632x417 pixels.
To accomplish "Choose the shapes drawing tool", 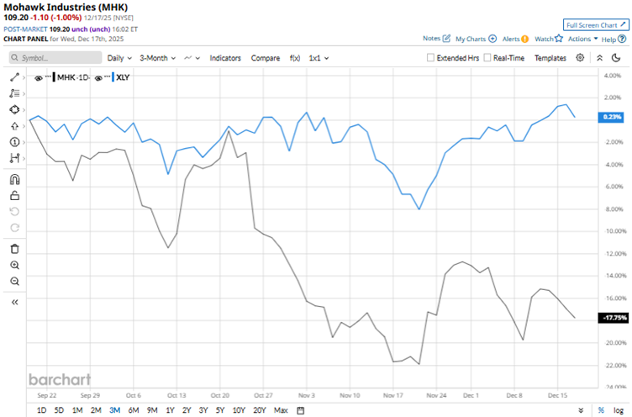I will [x=14, y=109].
